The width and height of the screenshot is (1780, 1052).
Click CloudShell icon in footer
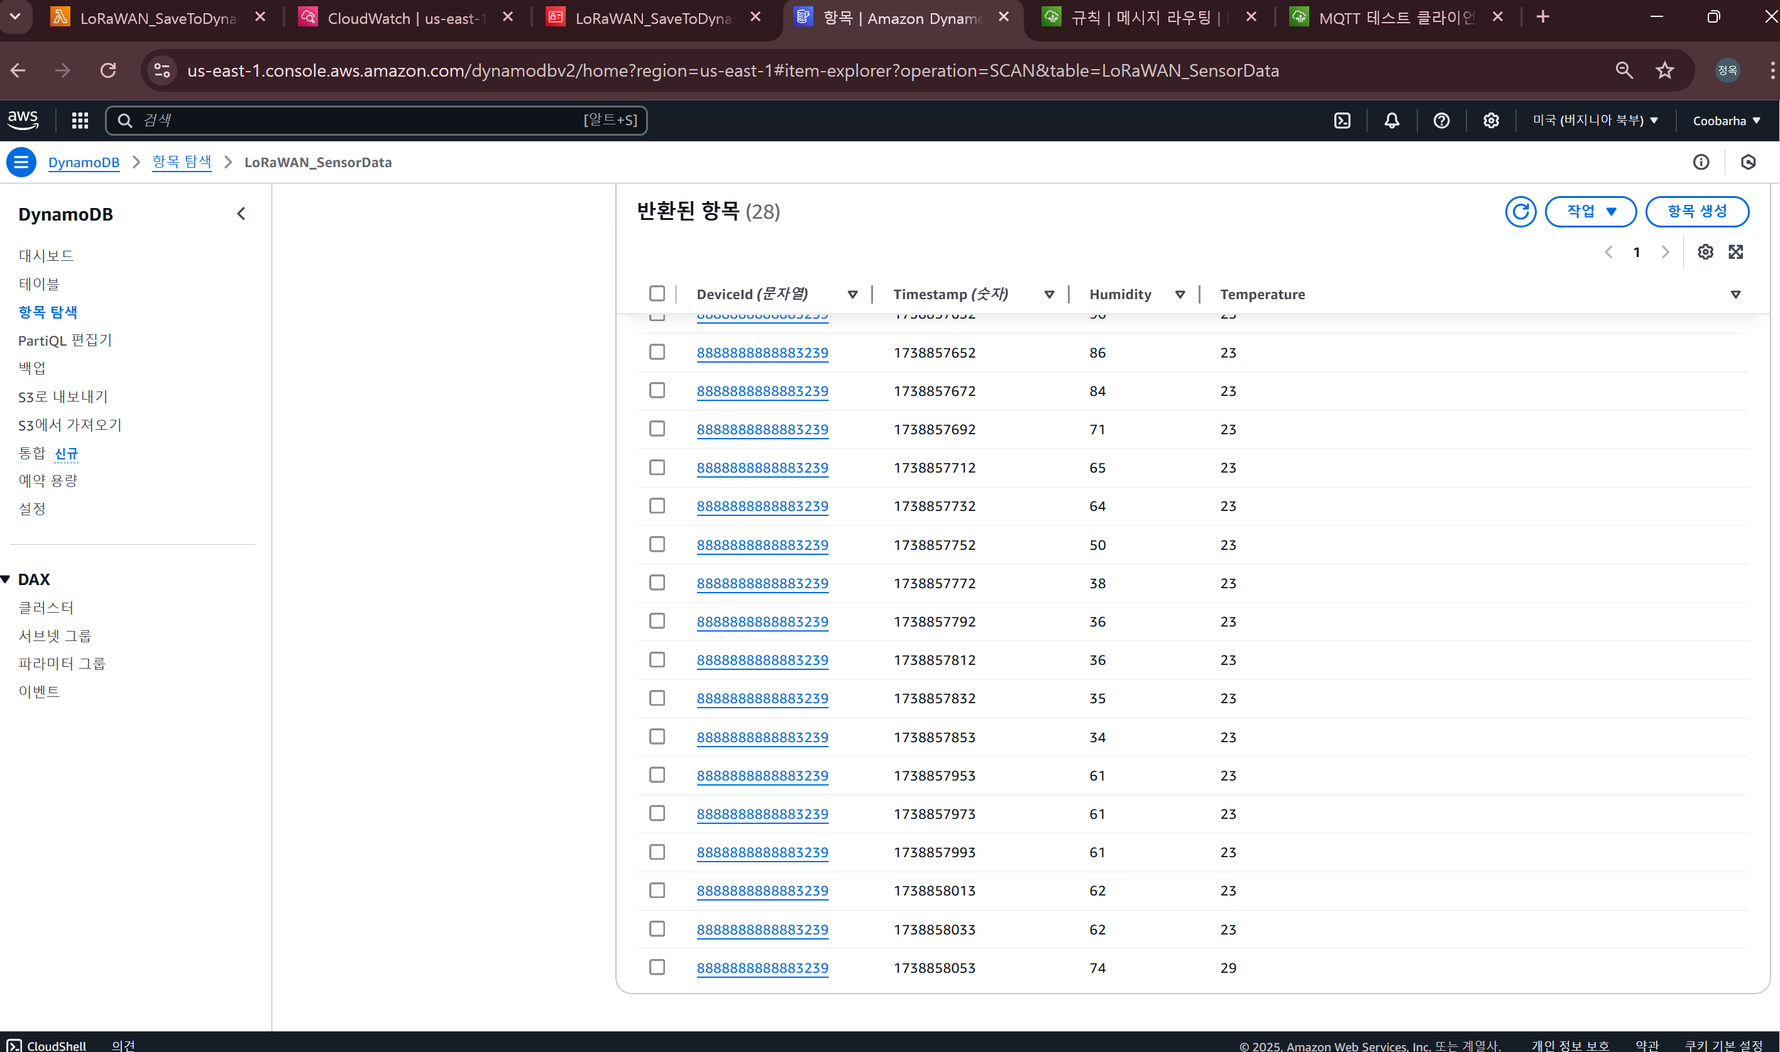(14, 1046)
